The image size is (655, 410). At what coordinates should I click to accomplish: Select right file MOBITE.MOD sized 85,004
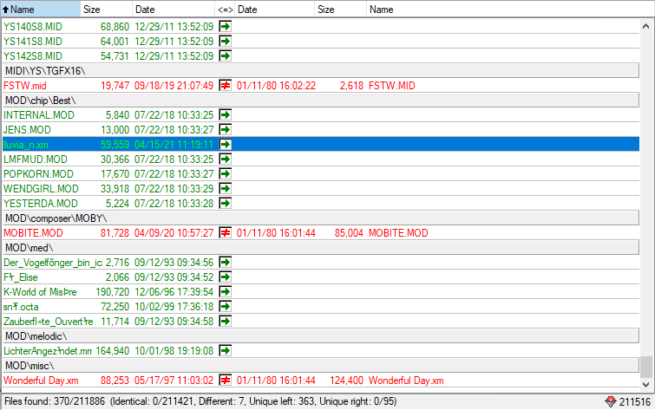click(x=398, y=233)
